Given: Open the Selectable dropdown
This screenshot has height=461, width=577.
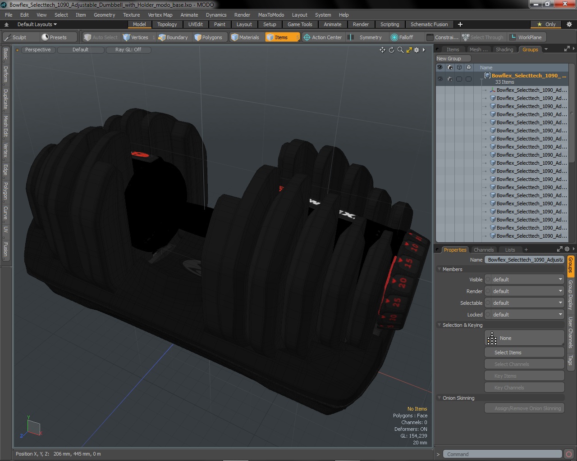Looking at the screenshot, I should (x=524, y=303).
